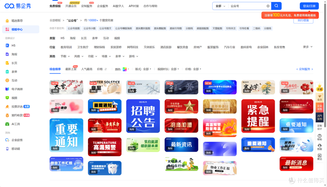Viewport: 327px width, 187px height.
Task: Select 综合排序 sort tab
Action: pos(55,69)
